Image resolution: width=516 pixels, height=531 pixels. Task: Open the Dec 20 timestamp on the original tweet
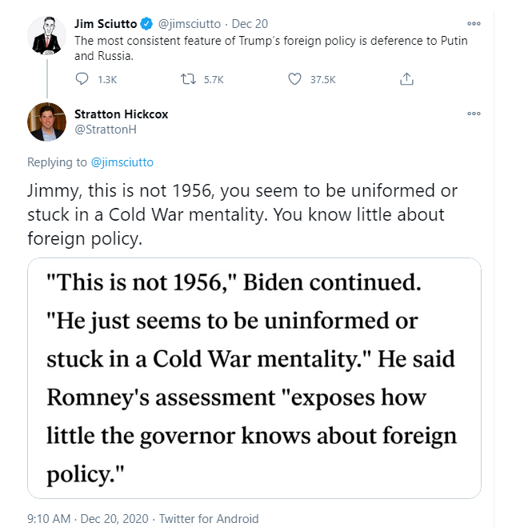click(x=250, y=24)
